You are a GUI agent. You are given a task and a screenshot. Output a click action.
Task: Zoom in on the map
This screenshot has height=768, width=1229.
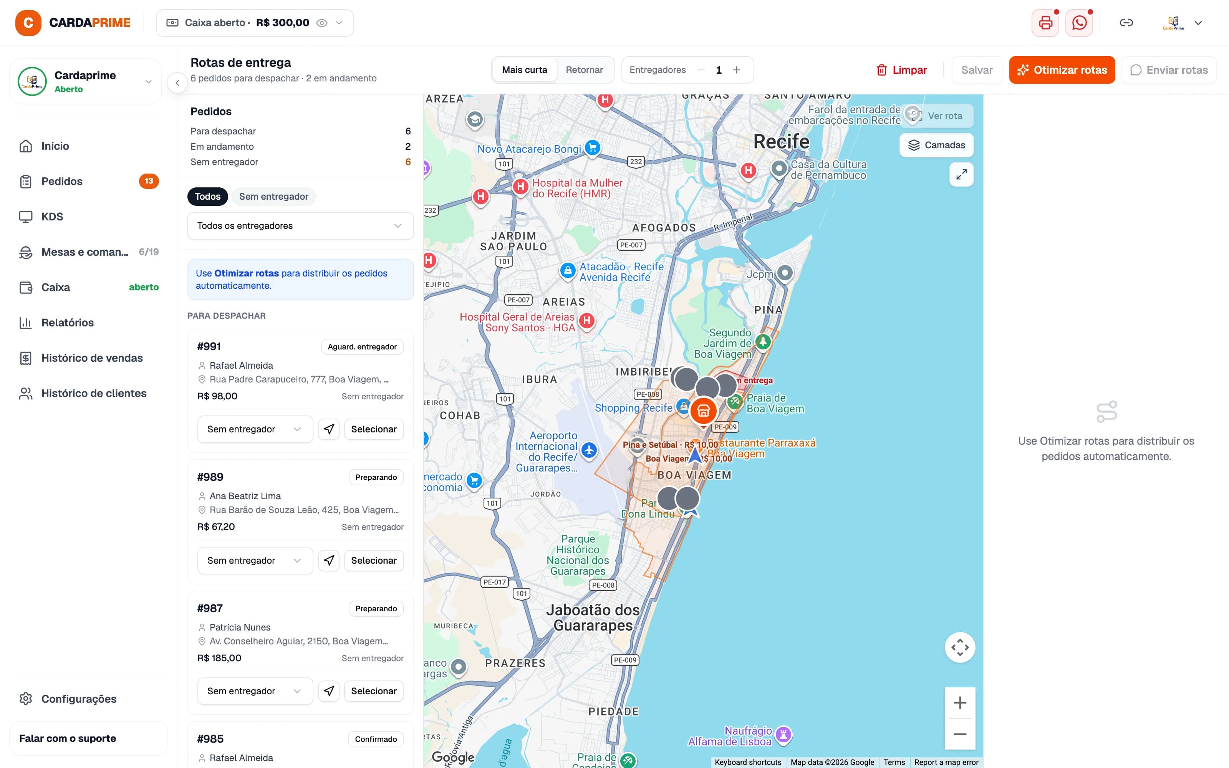tap(960, 703)
